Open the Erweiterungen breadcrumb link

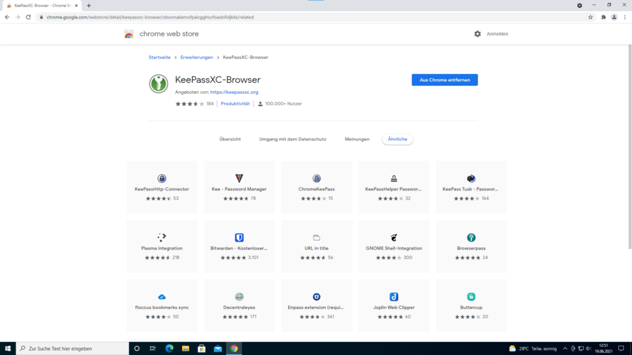197,57
